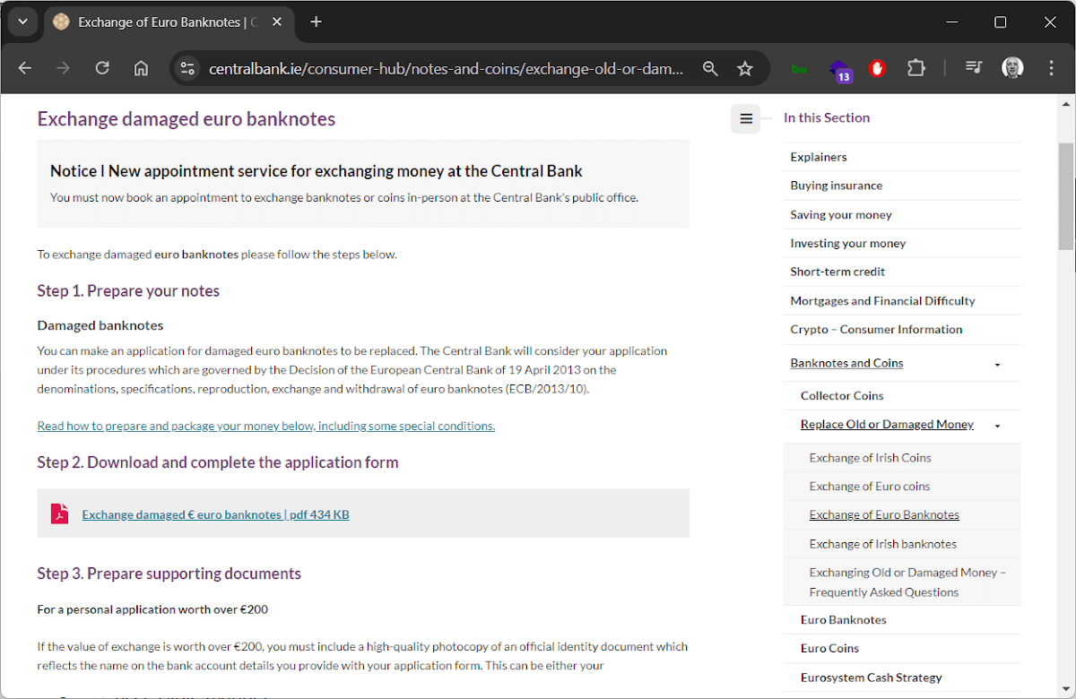
Task: Expand the Banknotes and Coins section
Action: pos(996,364)
